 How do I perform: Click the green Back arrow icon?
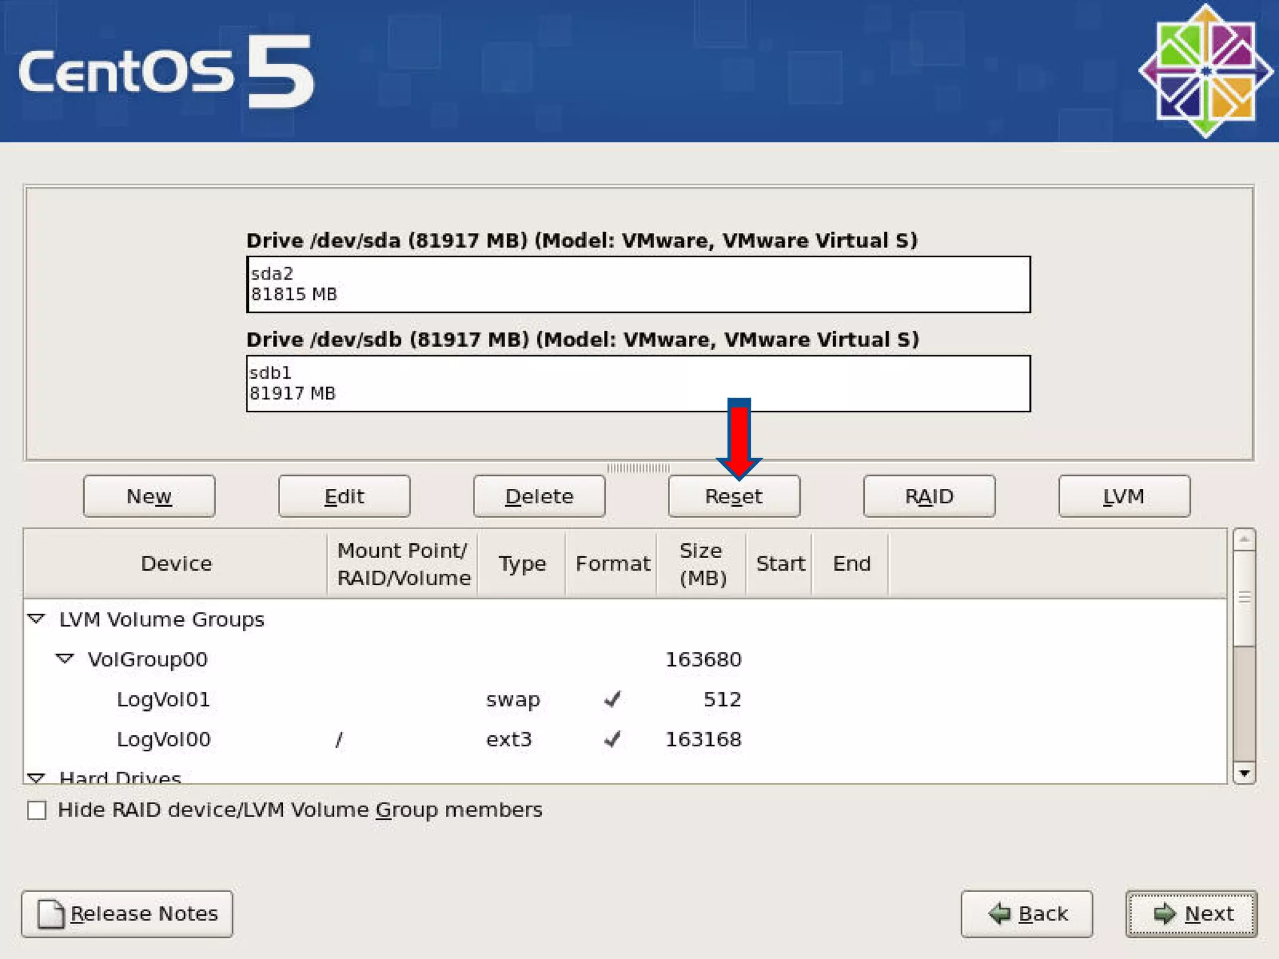(x=1000, y=914)
